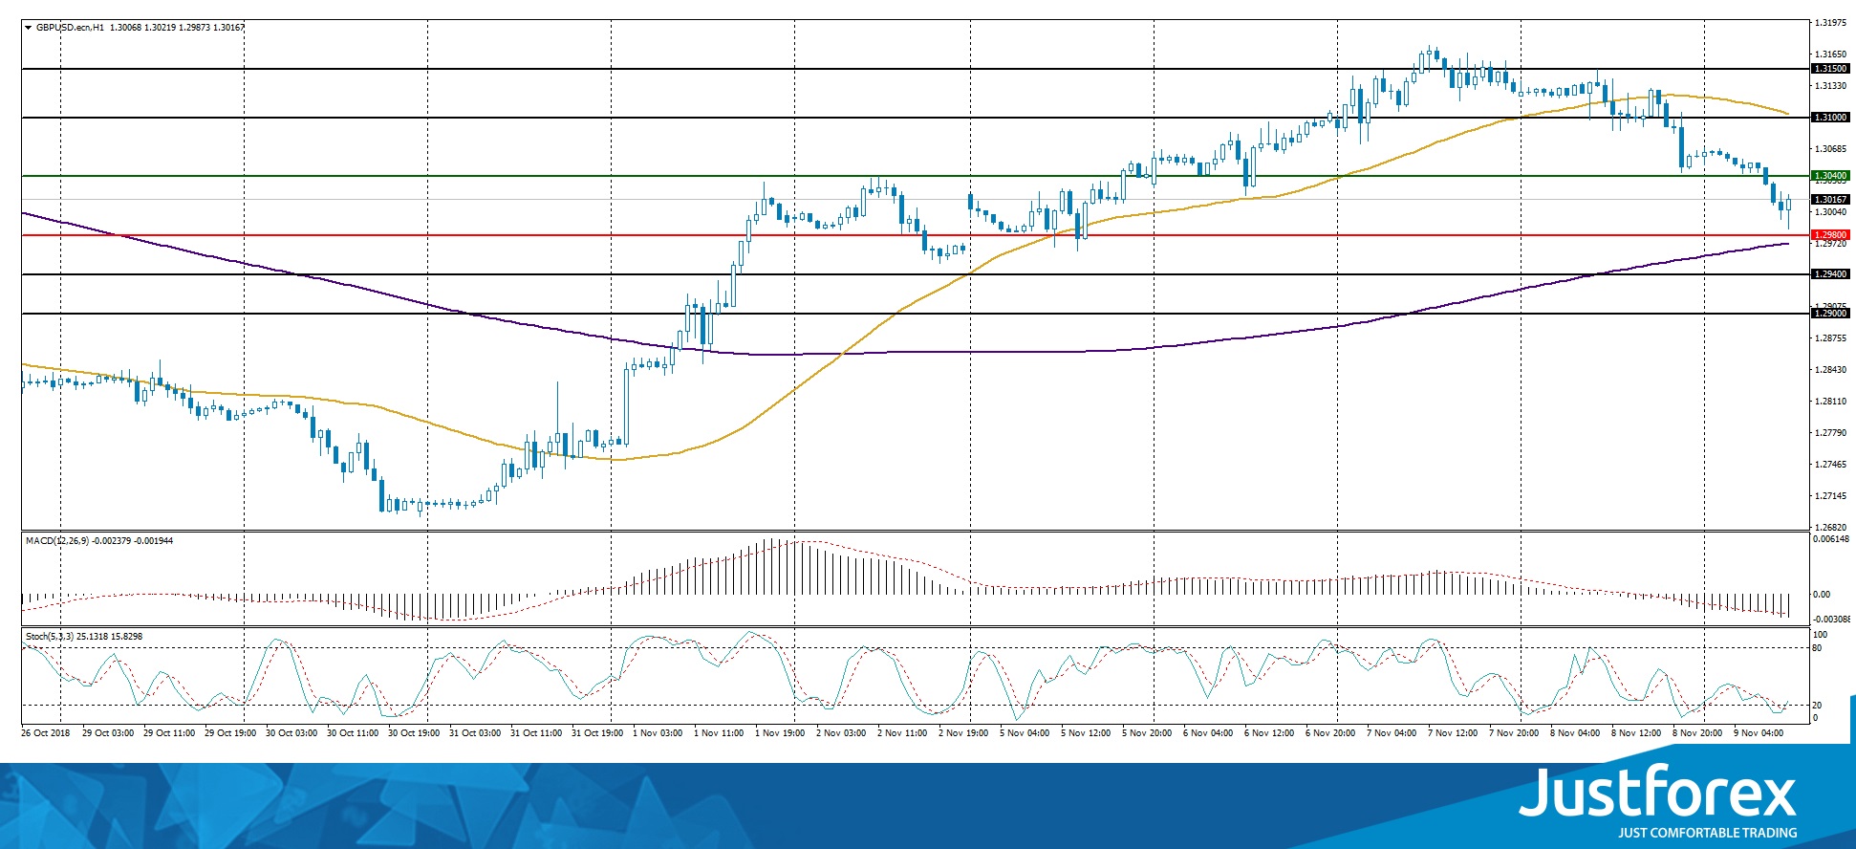Click the current price tag 1.30167

[1830, 200]
